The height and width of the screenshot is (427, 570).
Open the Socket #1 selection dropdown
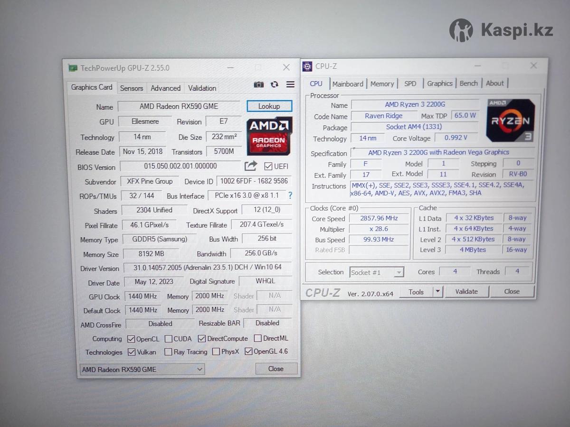(x=377, y=272)
